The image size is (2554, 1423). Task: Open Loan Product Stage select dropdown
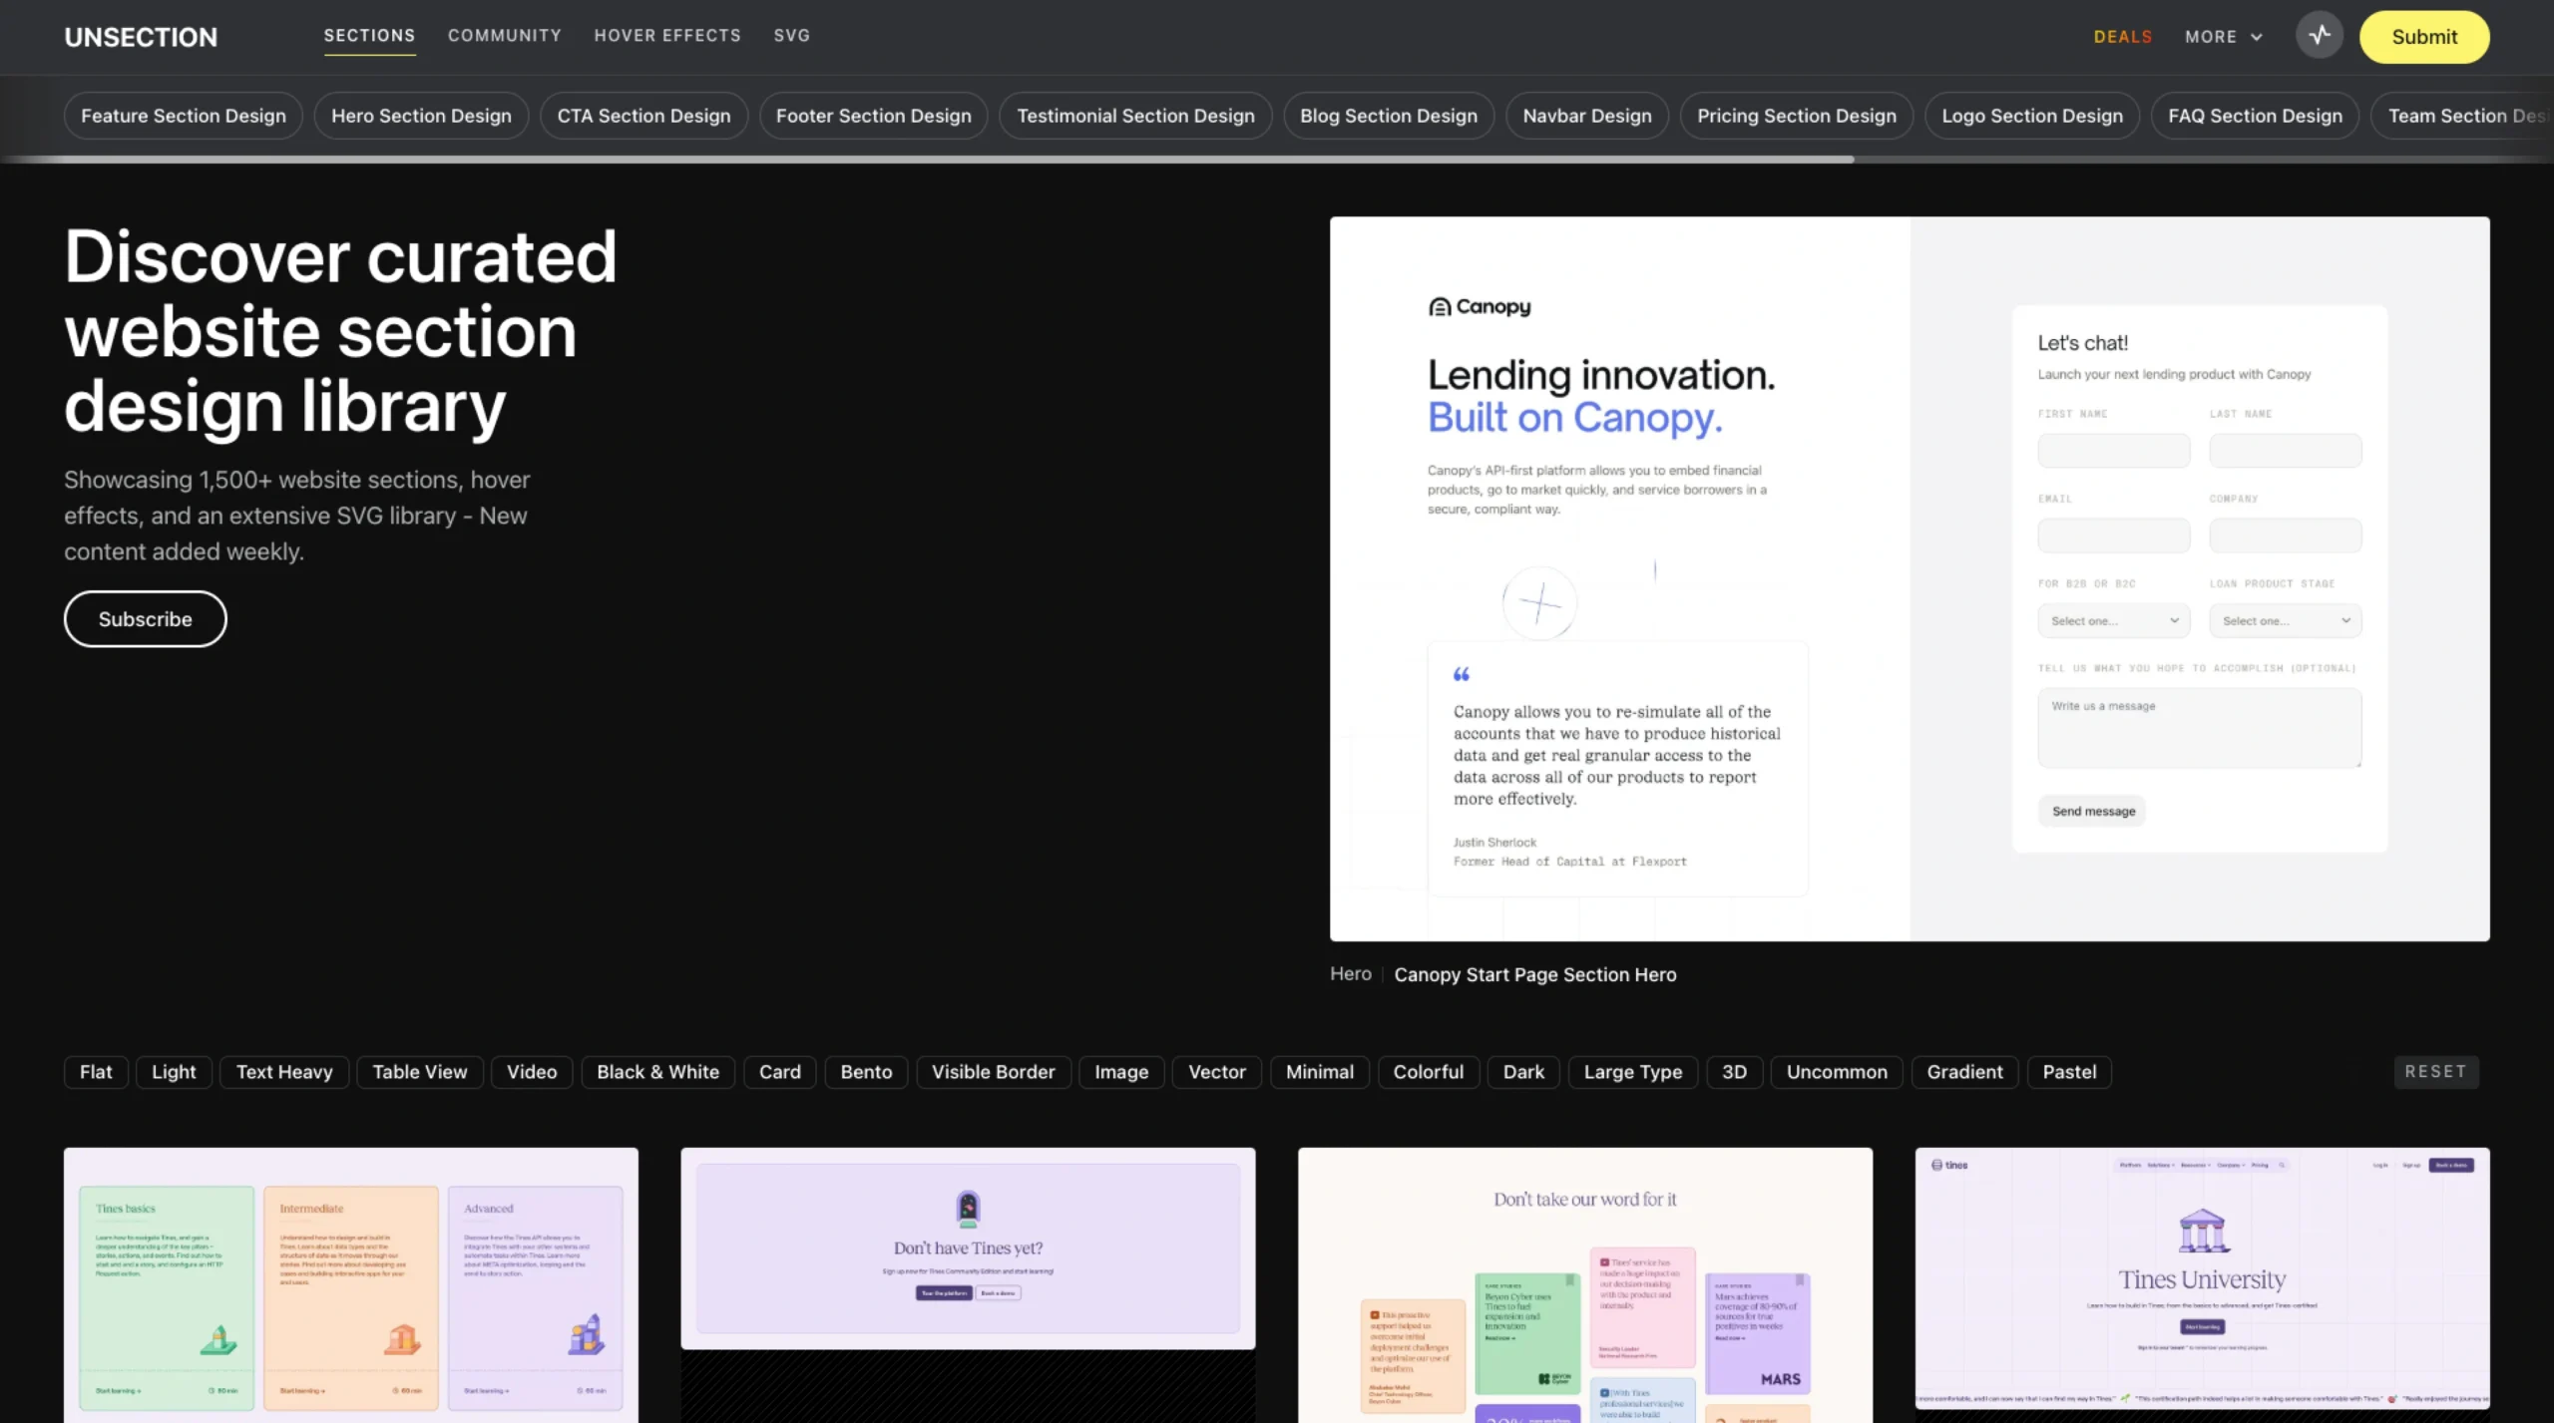pos(2285,620)
